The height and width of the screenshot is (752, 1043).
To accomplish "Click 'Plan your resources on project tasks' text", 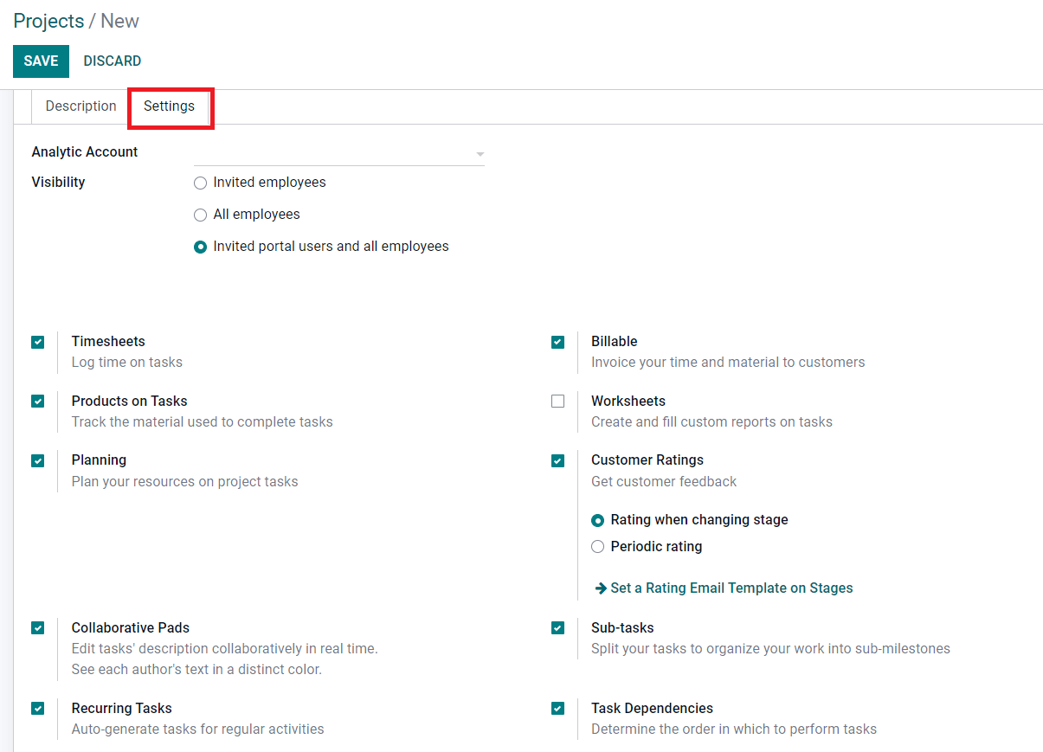I will [185, 482].
